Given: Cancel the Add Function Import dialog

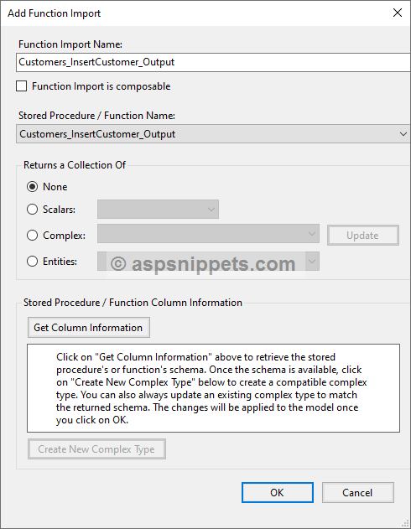Looking at the screenshot, I should pos(357,493).
